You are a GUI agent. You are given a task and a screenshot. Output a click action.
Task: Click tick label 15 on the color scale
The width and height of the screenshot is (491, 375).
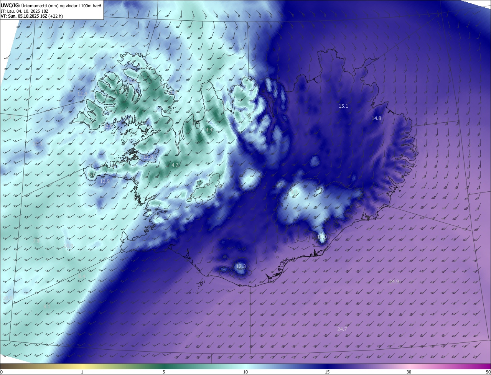pos(327,372)
